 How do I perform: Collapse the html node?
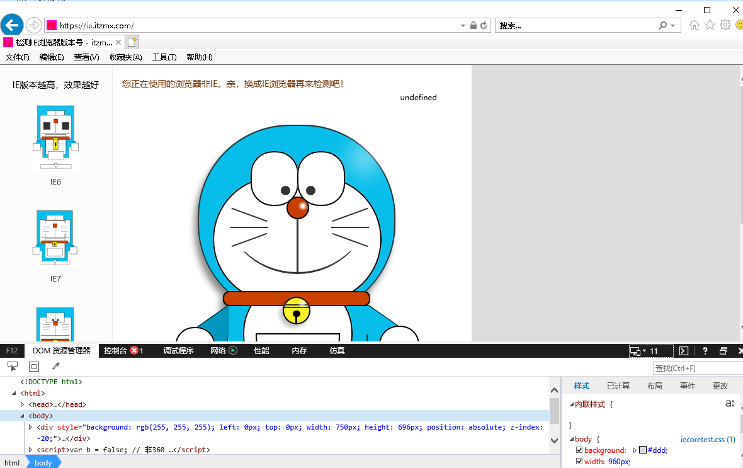point(14,393)
